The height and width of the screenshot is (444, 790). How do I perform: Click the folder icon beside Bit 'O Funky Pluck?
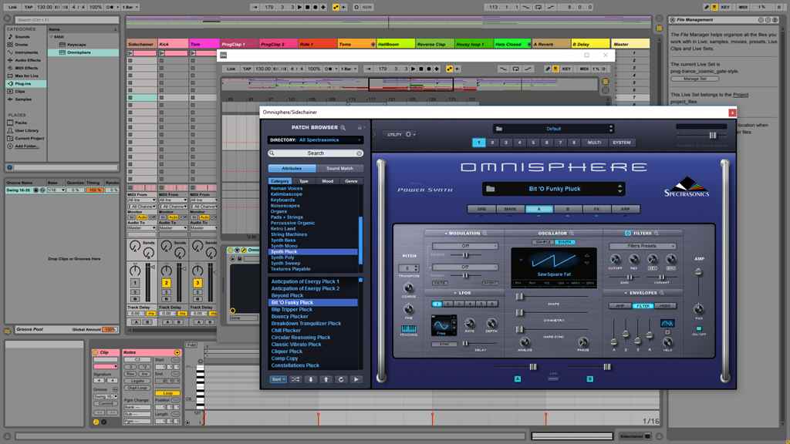click(x=490, y=189)
